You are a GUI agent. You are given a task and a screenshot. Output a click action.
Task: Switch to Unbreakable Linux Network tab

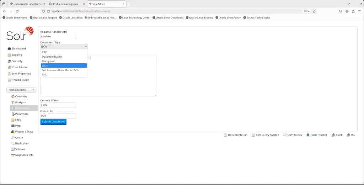pos(27,4)
